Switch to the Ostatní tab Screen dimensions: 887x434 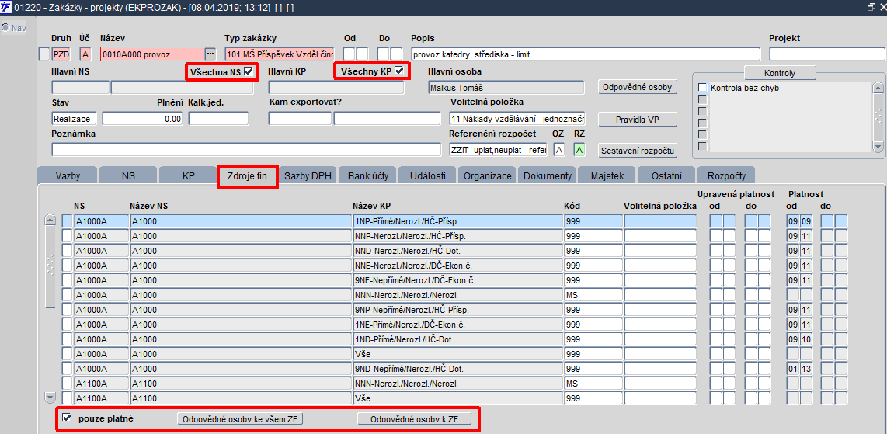click(667, 175)
